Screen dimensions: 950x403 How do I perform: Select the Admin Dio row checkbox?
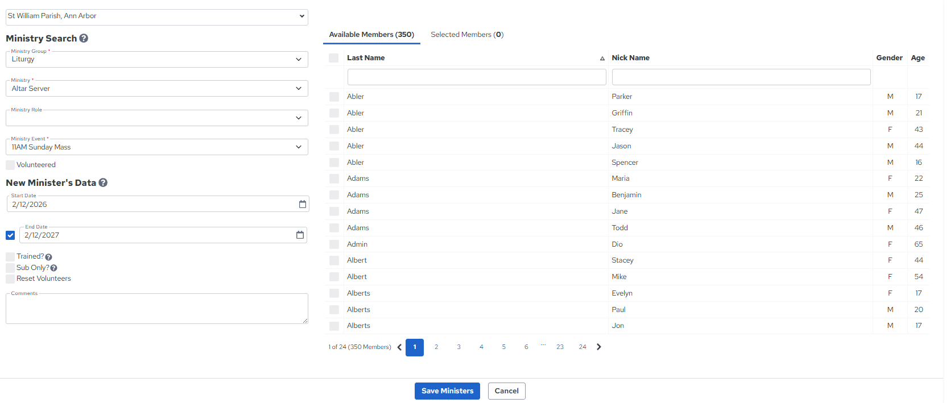(x=334, y=244)
